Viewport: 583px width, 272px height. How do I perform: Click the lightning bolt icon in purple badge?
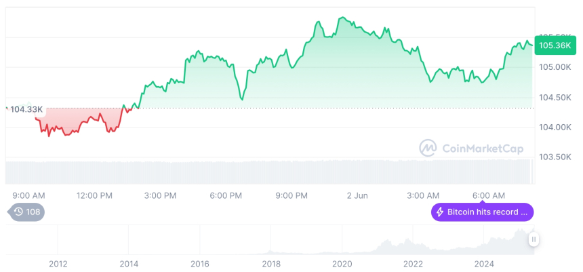tap(440, 212)
